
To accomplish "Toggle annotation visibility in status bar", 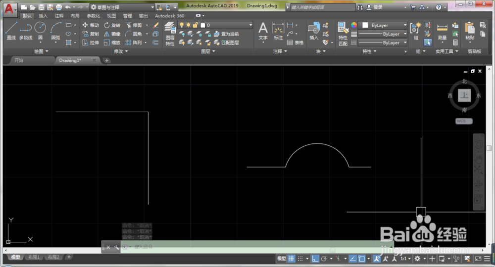I will (x=377, y=259).
